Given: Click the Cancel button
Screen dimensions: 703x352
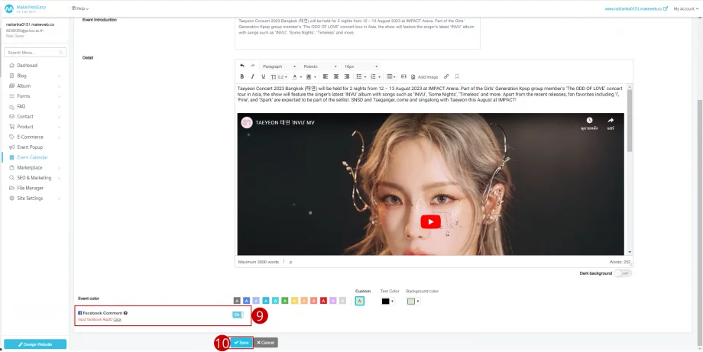Looking at the screenshot, I should (266, 343).
